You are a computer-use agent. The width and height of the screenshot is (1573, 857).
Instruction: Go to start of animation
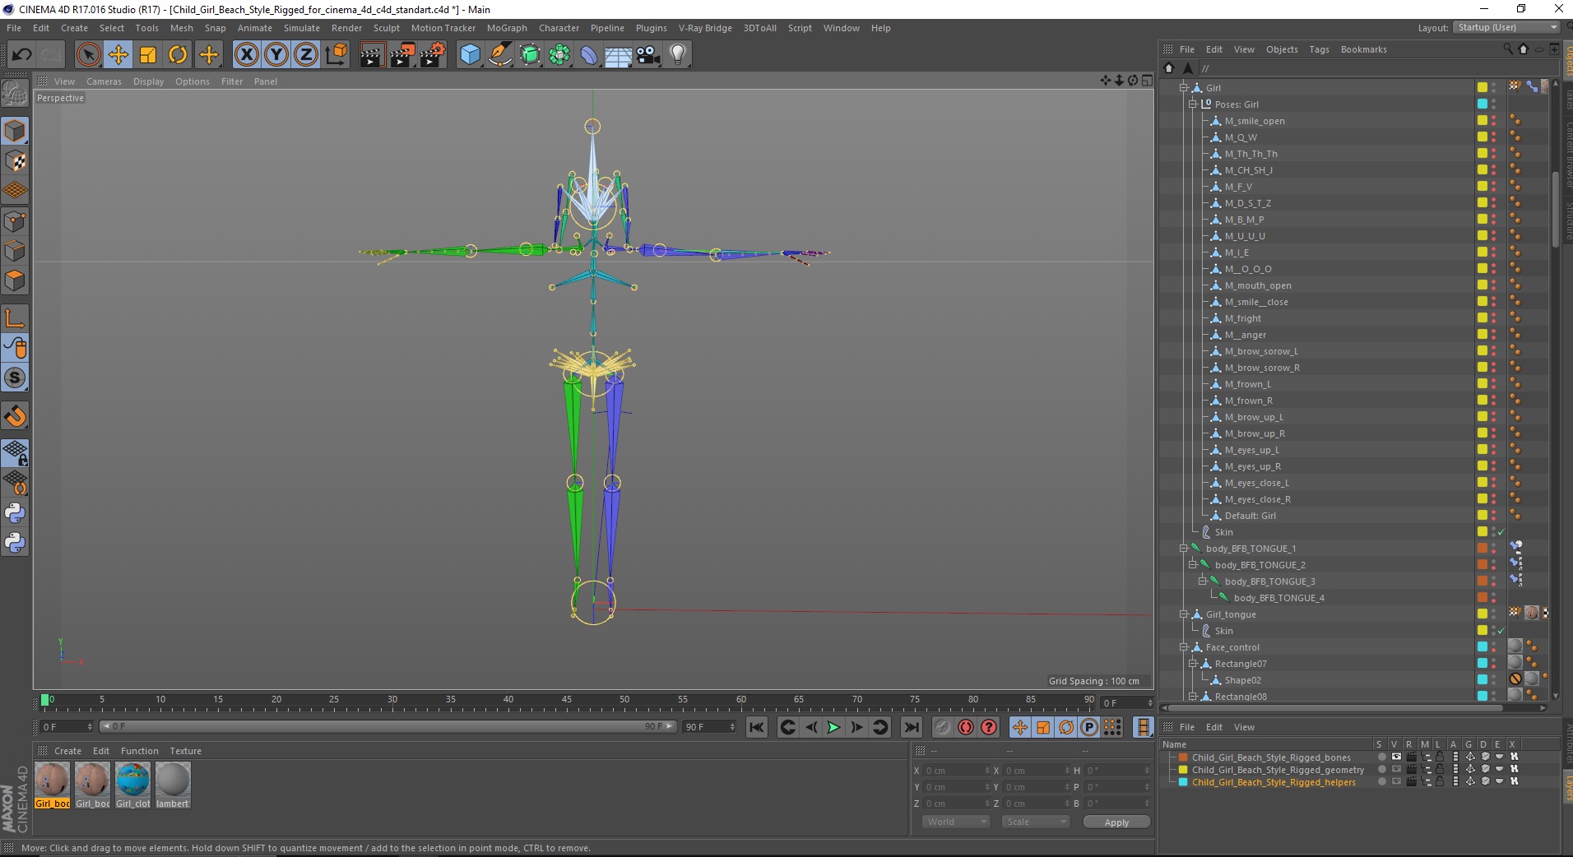757,727
